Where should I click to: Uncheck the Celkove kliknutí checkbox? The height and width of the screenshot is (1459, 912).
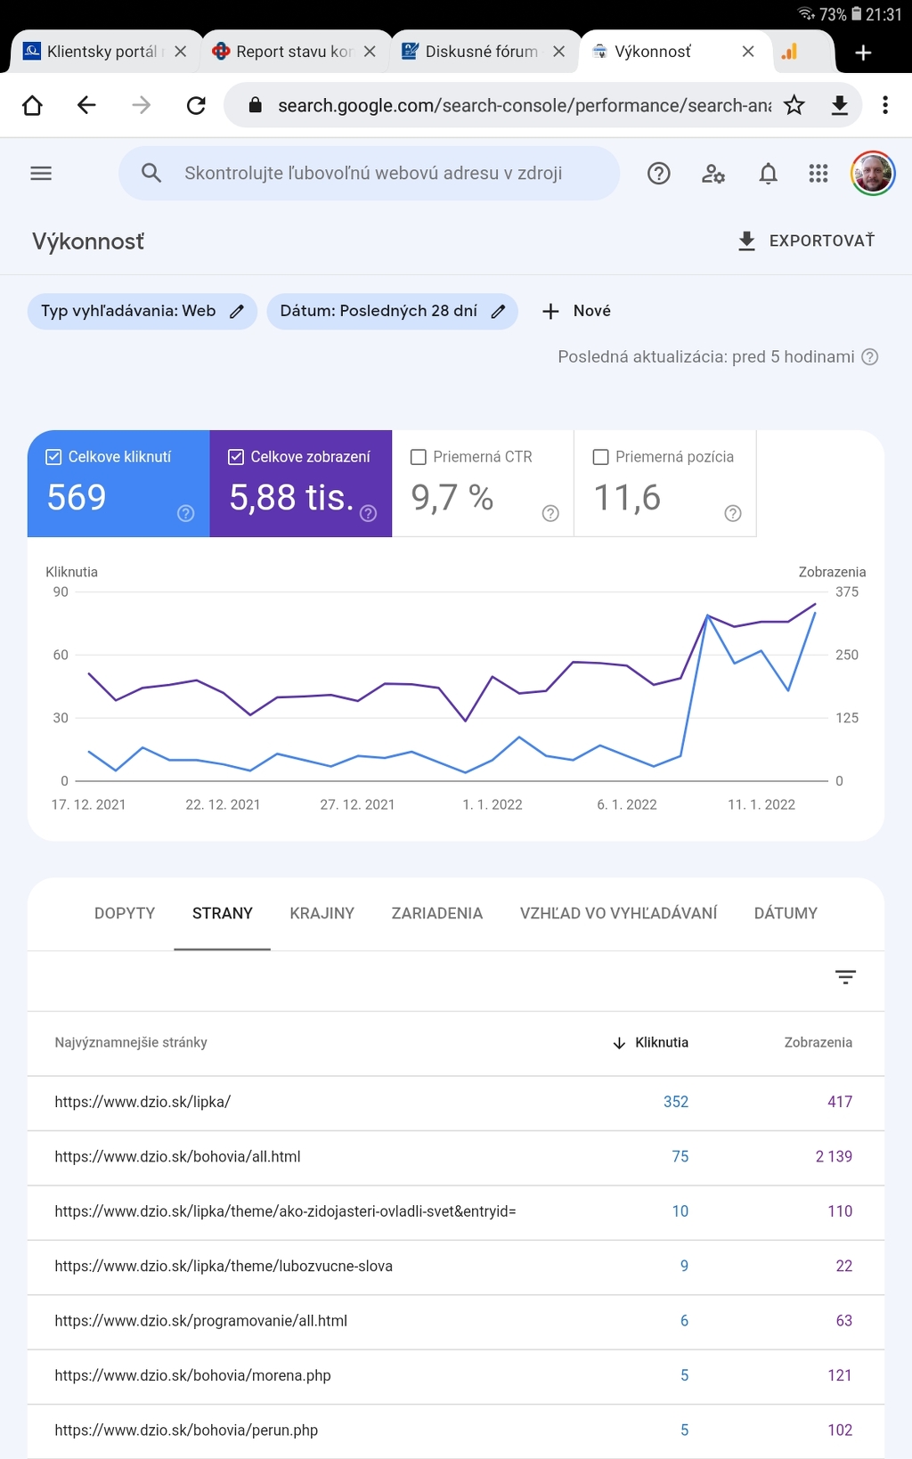53,457
